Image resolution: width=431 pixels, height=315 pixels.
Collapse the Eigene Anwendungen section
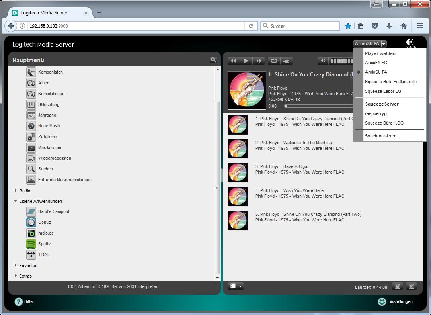(16, 201)
